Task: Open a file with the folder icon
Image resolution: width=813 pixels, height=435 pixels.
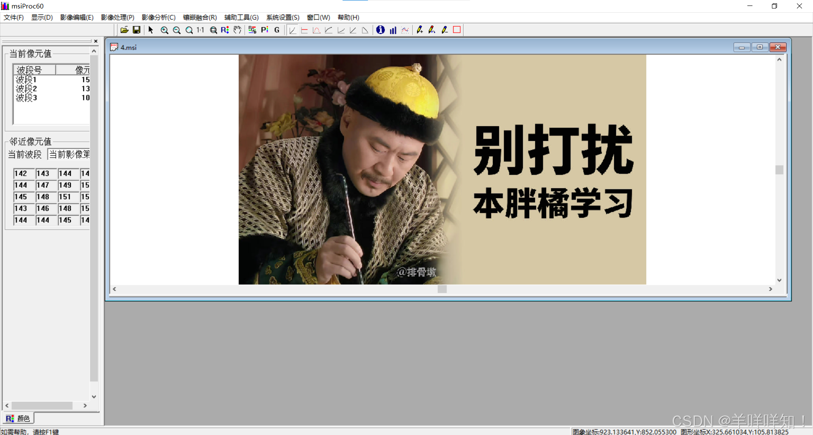Action: click(x=124, y=30)
